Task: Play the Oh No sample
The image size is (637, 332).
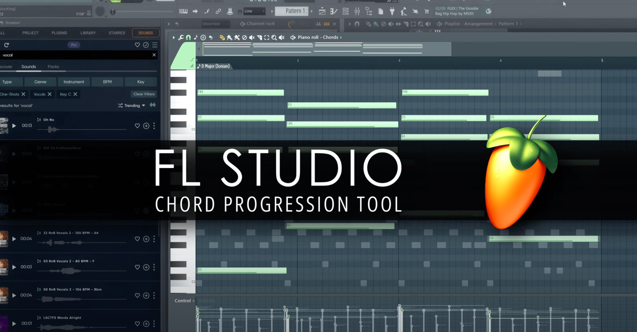Action: pyautogui.click(x=14, y=126)
